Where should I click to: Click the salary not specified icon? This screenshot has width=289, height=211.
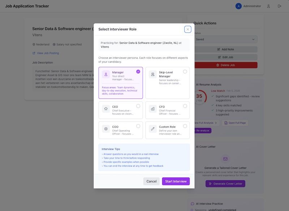(x=54, y=44)
